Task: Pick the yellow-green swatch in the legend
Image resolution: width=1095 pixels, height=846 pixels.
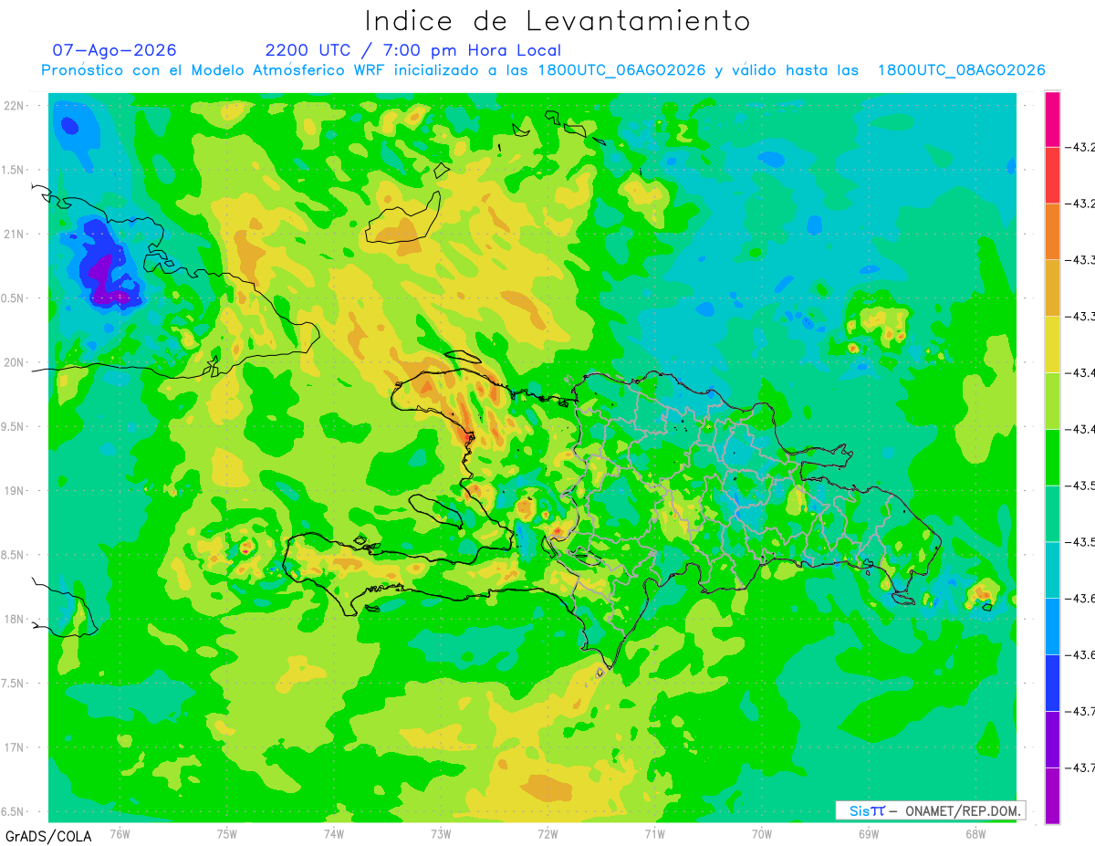Action: [1052, 401]
